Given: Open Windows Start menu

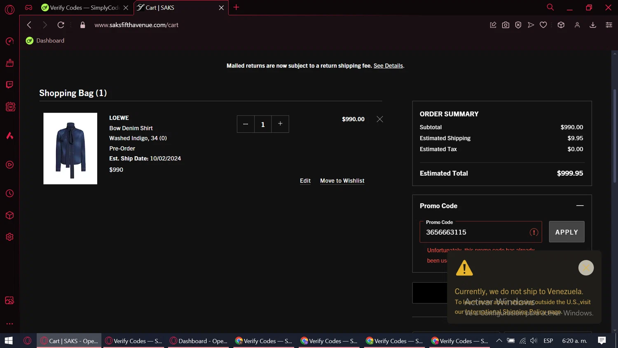Looking at the screenshot, I should point(9,341).
